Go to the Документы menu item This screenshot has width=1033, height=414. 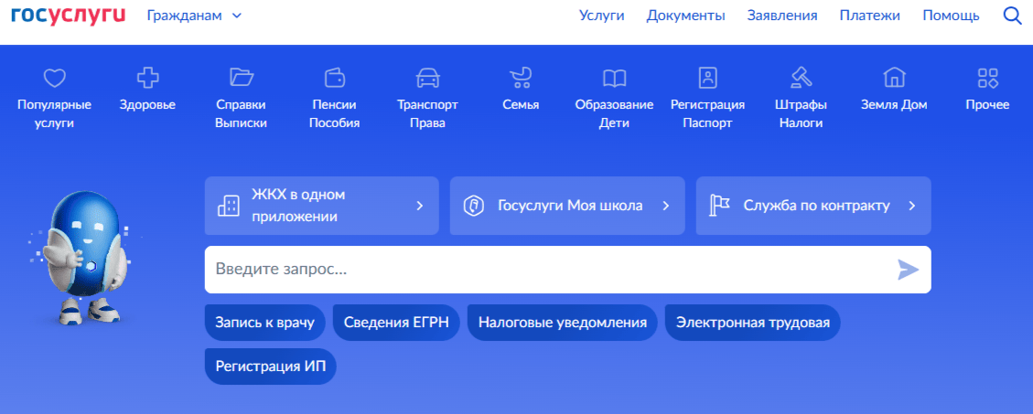(x=685, y=16)
